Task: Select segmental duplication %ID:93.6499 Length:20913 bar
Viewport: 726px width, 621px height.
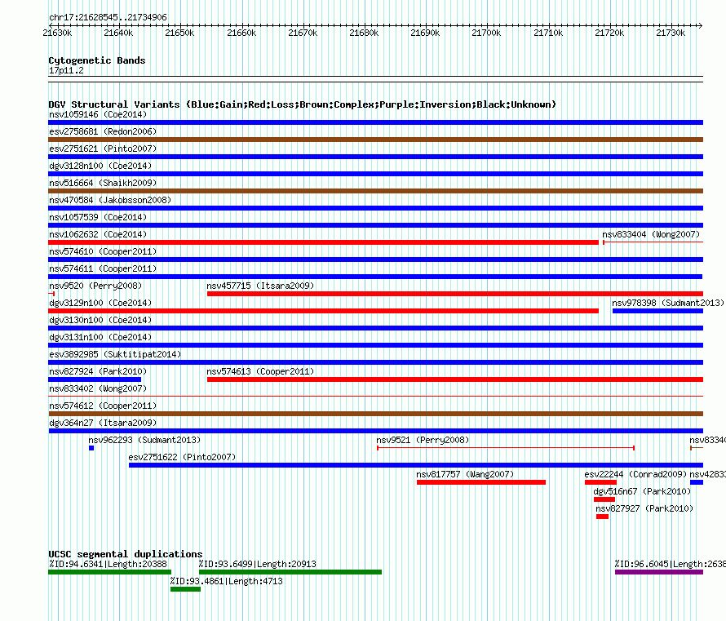Action: point(290,572)
